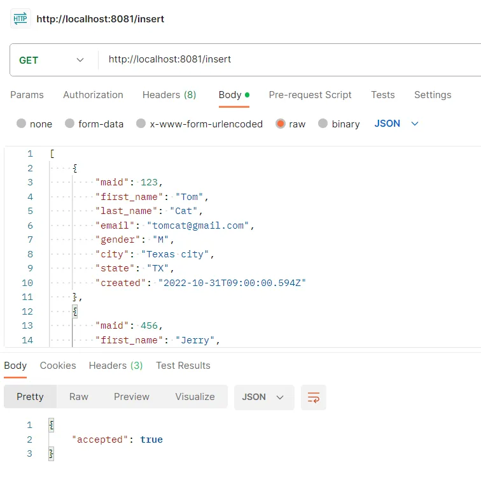Open the Headers (8) request tab
Image resolution: width=481 pixels, height=500 pixels.
(169, 95)
